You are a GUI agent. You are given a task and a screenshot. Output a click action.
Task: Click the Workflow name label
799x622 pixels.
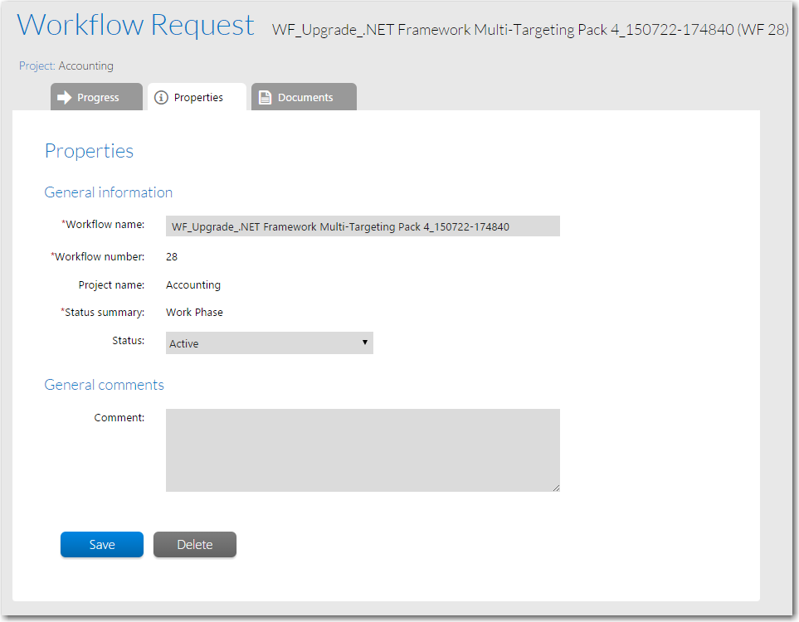click(x=103, y=224)
